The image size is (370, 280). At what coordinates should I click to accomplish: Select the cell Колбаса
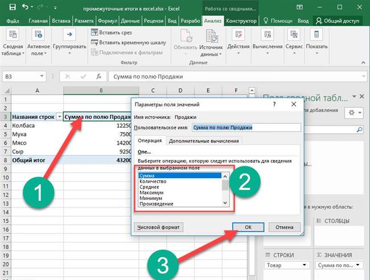coord(37,126)
